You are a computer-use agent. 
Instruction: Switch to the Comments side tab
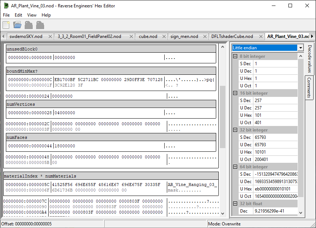pyautogui.click(x=309, y=88)
